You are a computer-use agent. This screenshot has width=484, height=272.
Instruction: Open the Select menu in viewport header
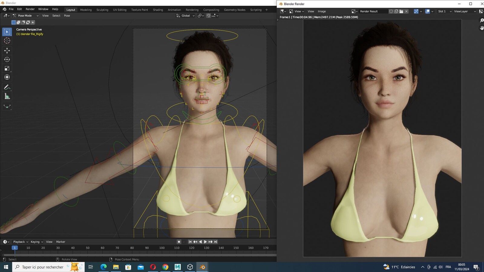pos(56,16)
